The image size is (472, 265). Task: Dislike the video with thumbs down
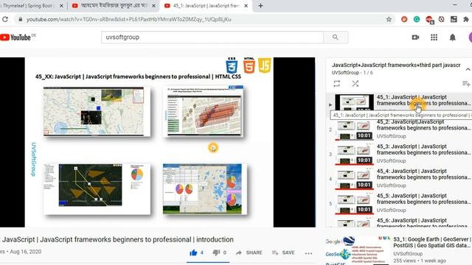[x=216, y=252]
